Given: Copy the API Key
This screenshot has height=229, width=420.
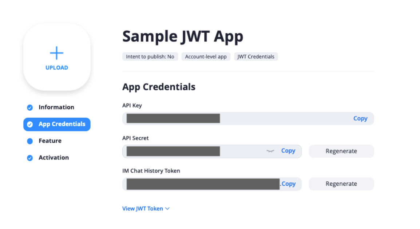Looking at the screenshot, I should point(360,119).
